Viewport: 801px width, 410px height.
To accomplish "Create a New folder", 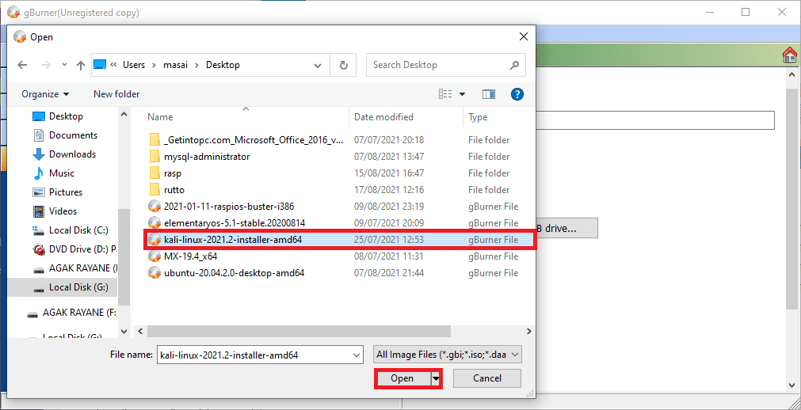I will 116,94.
